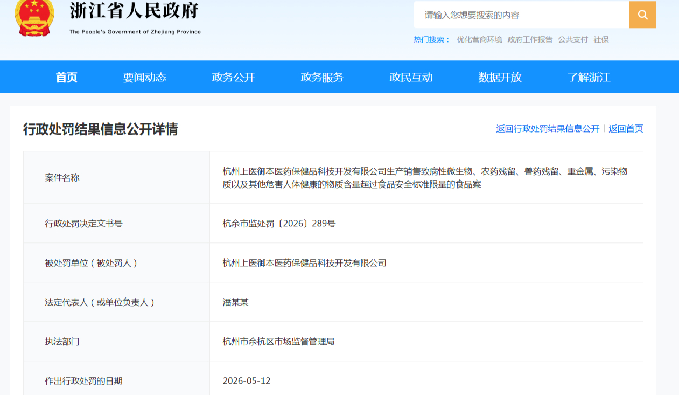Screen dimensions: 679x395
Task: Click the 社保 hot search link
Action: pos(601,39)
